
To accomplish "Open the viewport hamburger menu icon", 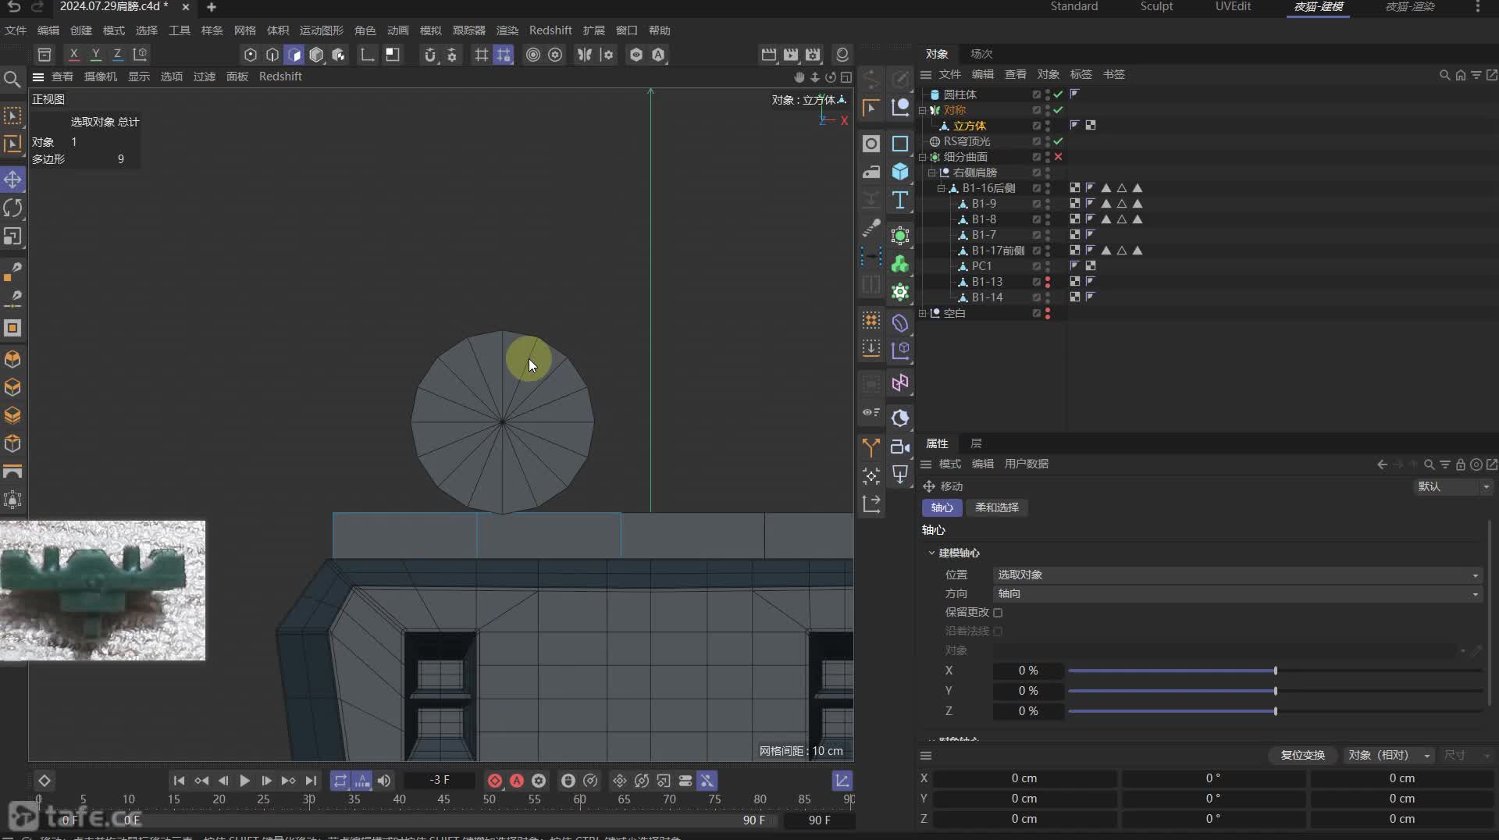I will pyautogui.click(x=37, y=77).
